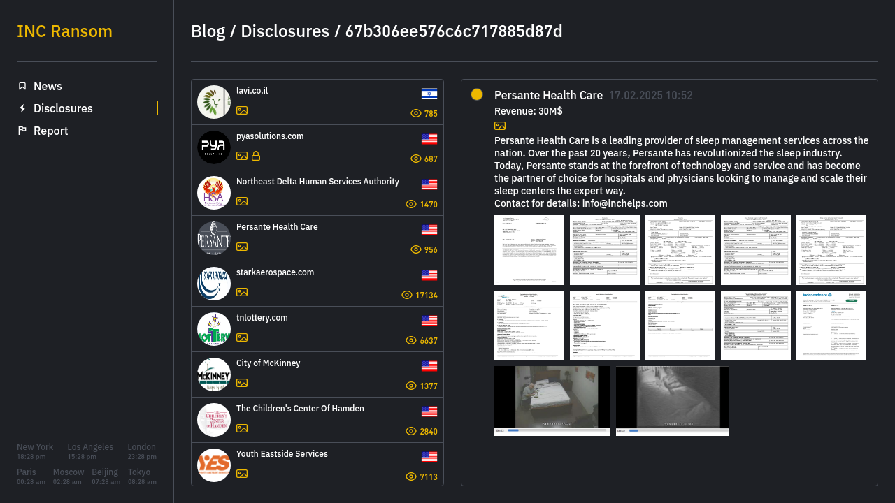Click the Disclosures lightning bolt icon
This screenshot has width=895, height=503.
[x=22, y=108]
